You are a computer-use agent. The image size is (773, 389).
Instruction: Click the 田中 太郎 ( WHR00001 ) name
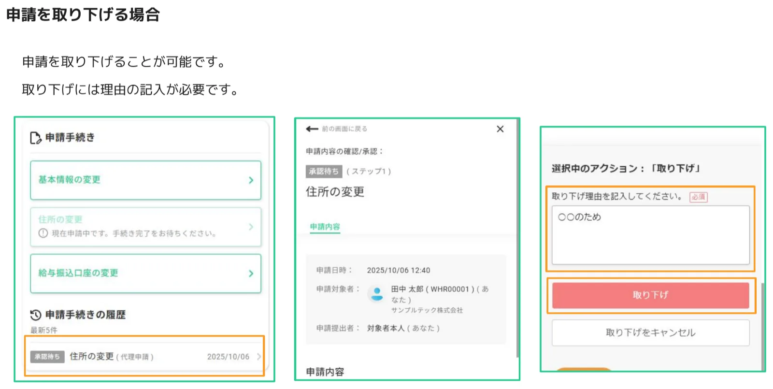coord(433,289)
